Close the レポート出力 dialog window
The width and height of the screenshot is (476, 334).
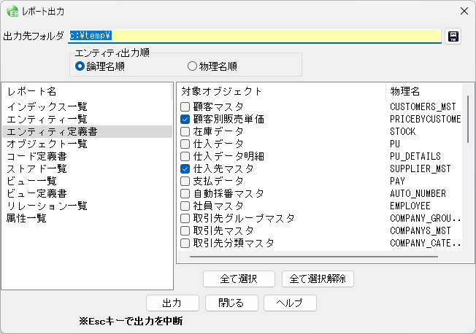(464, 11)
